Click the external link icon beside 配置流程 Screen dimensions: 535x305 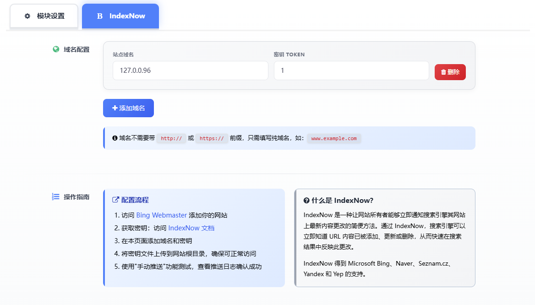coord(116,200)
